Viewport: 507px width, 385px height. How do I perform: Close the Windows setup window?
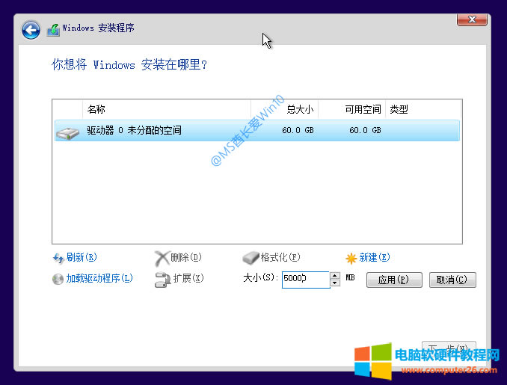472,19
